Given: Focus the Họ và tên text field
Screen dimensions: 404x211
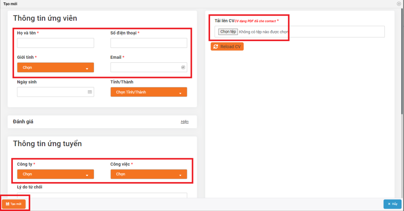Looking at the screenshot, I should coord(55,43).
